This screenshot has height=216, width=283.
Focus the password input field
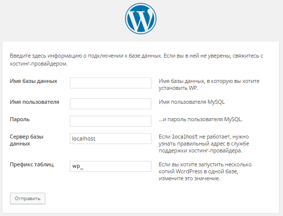coord(111,121)
